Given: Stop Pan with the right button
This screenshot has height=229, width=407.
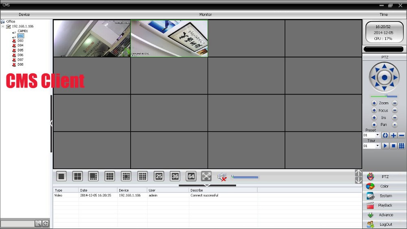Looking at the screenshot, I should (x=395, y=125).
